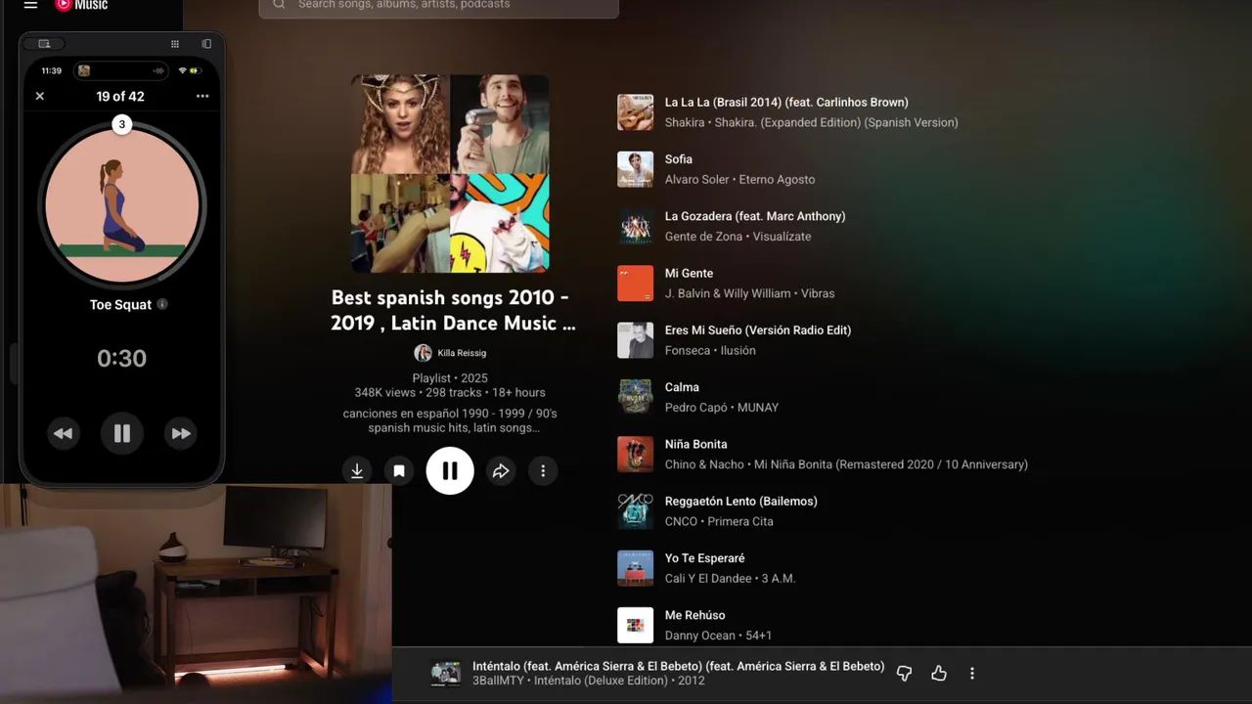
Task: Focus the search songs, albums, artists field
Action: pos(438,6)
